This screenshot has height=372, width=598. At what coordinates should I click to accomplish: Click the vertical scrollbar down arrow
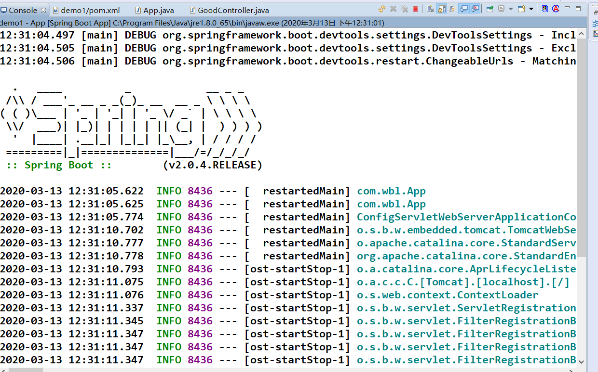coord(582,361)
